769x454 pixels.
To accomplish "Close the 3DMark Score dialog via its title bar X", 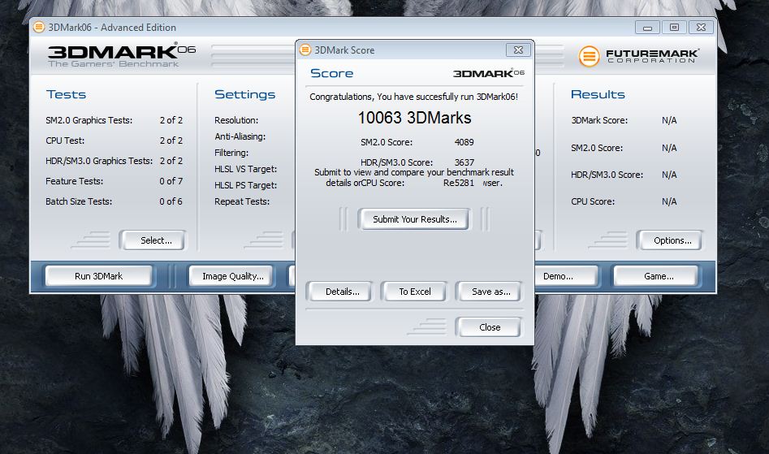I will pyautogui.click(x=518, y=50).
